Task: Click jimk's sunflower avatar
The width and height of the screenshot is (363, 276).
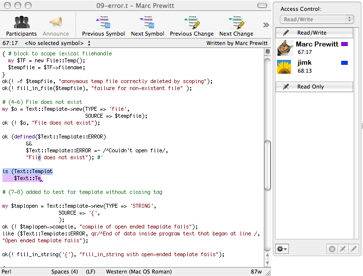Action: pyautogui.click(x=285, y=67)
